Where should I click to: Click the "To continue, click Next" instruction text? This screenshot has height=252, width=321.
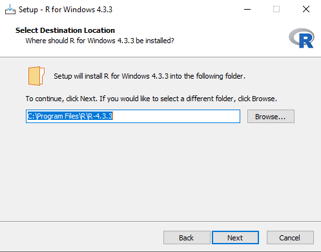coord(61,99)
